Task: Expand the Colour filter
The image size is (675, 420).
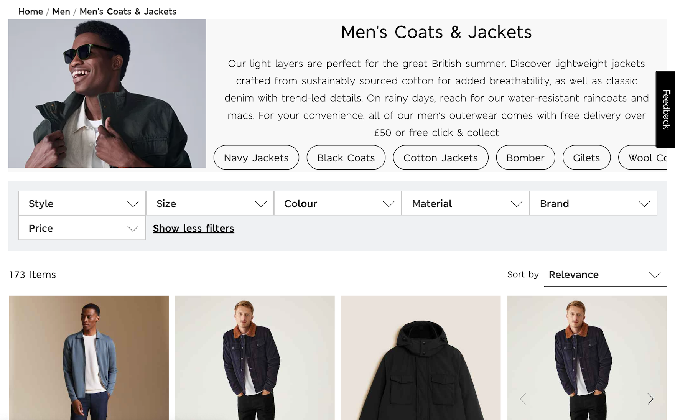Action: click(x=337, y=203)
